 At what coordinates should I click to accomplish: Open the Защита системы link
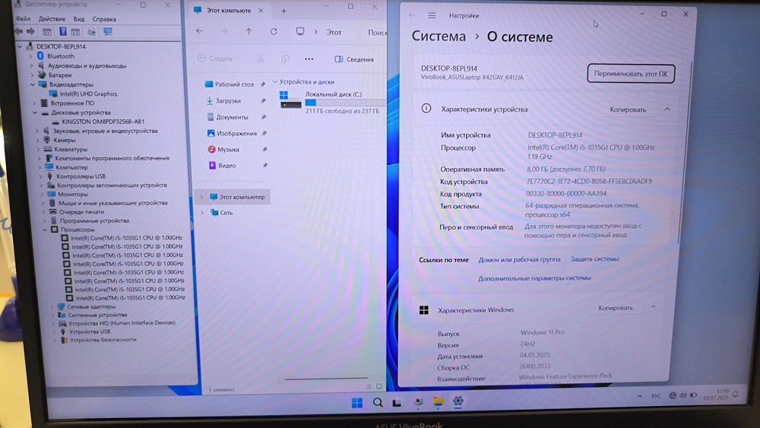pos(594,259)
